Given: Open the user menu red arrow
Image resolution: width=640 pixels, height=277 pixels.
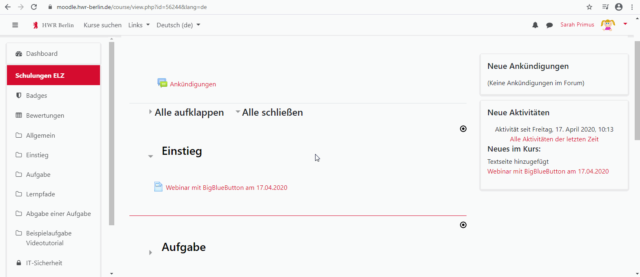Looking at the screenshot, I should (625, 24).
